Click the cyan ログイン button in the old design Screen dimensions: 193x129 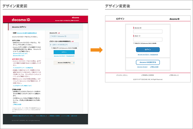[64, 52]
